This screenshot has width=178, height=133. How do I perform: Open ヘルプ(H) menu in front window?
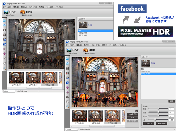tap(122, 45)
